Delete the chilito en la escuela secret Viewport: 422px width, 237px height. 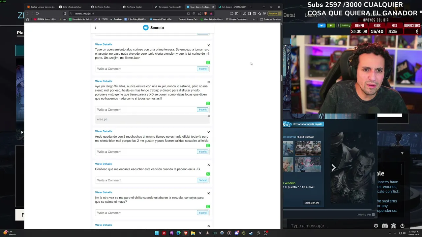tap(208, 194)
